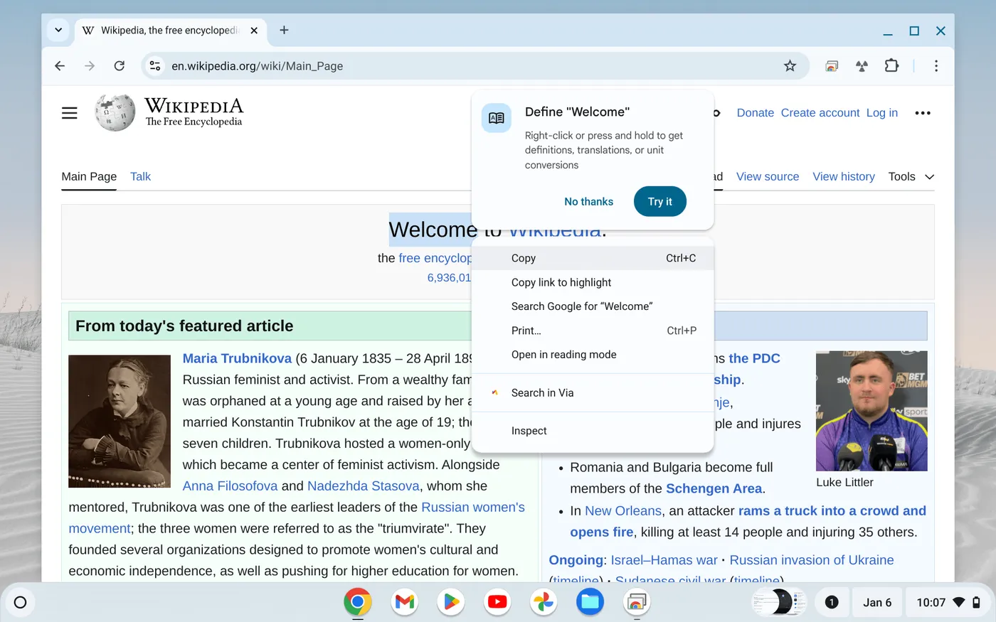Open the Extensions puzzle icon
Image resolution: width=996 pixels, height=622 pixels.
click(891, 66)
